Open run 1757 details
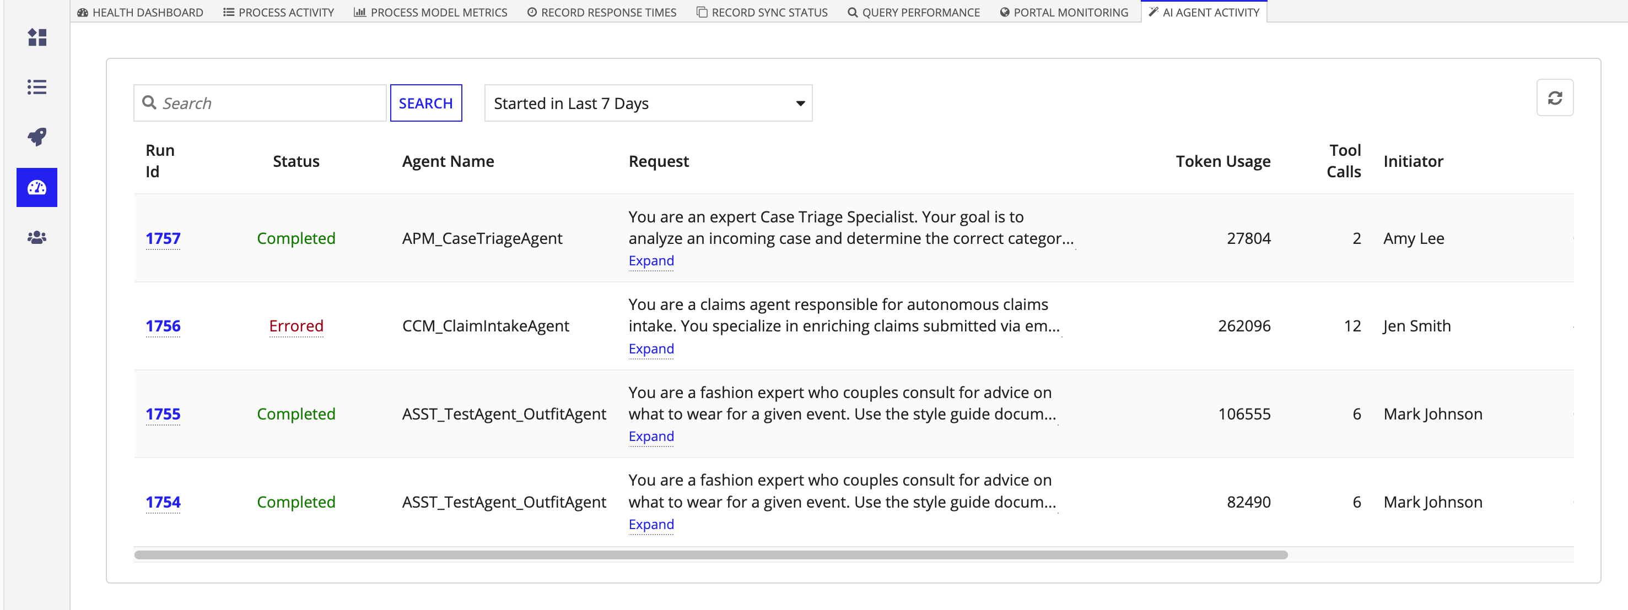The width and height of the screenshot is (1628, 610). point(163,239)
